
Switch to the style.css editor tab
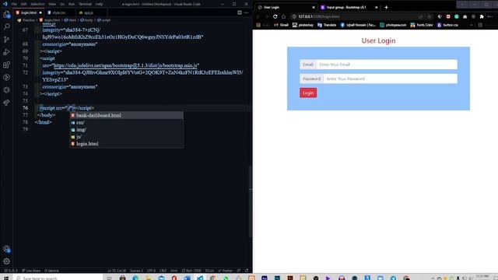point(59,12)
